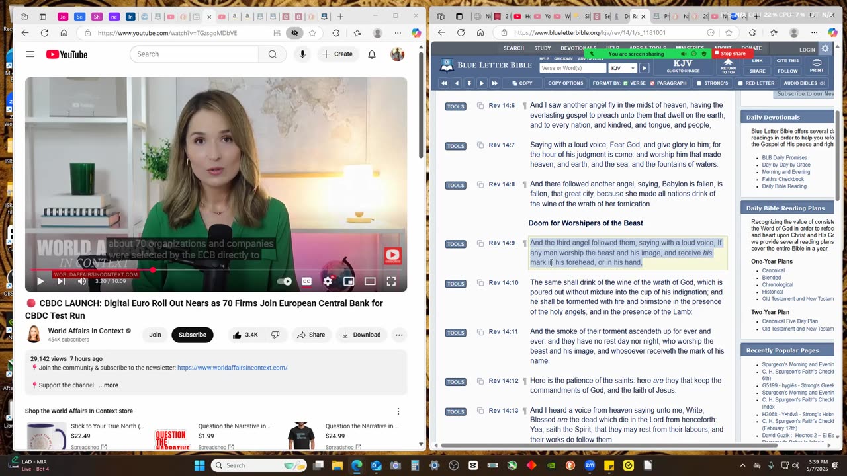847x476 pixels.
Task: Subscribe to World Affairs In Context
Action: [x=192, y=335]
